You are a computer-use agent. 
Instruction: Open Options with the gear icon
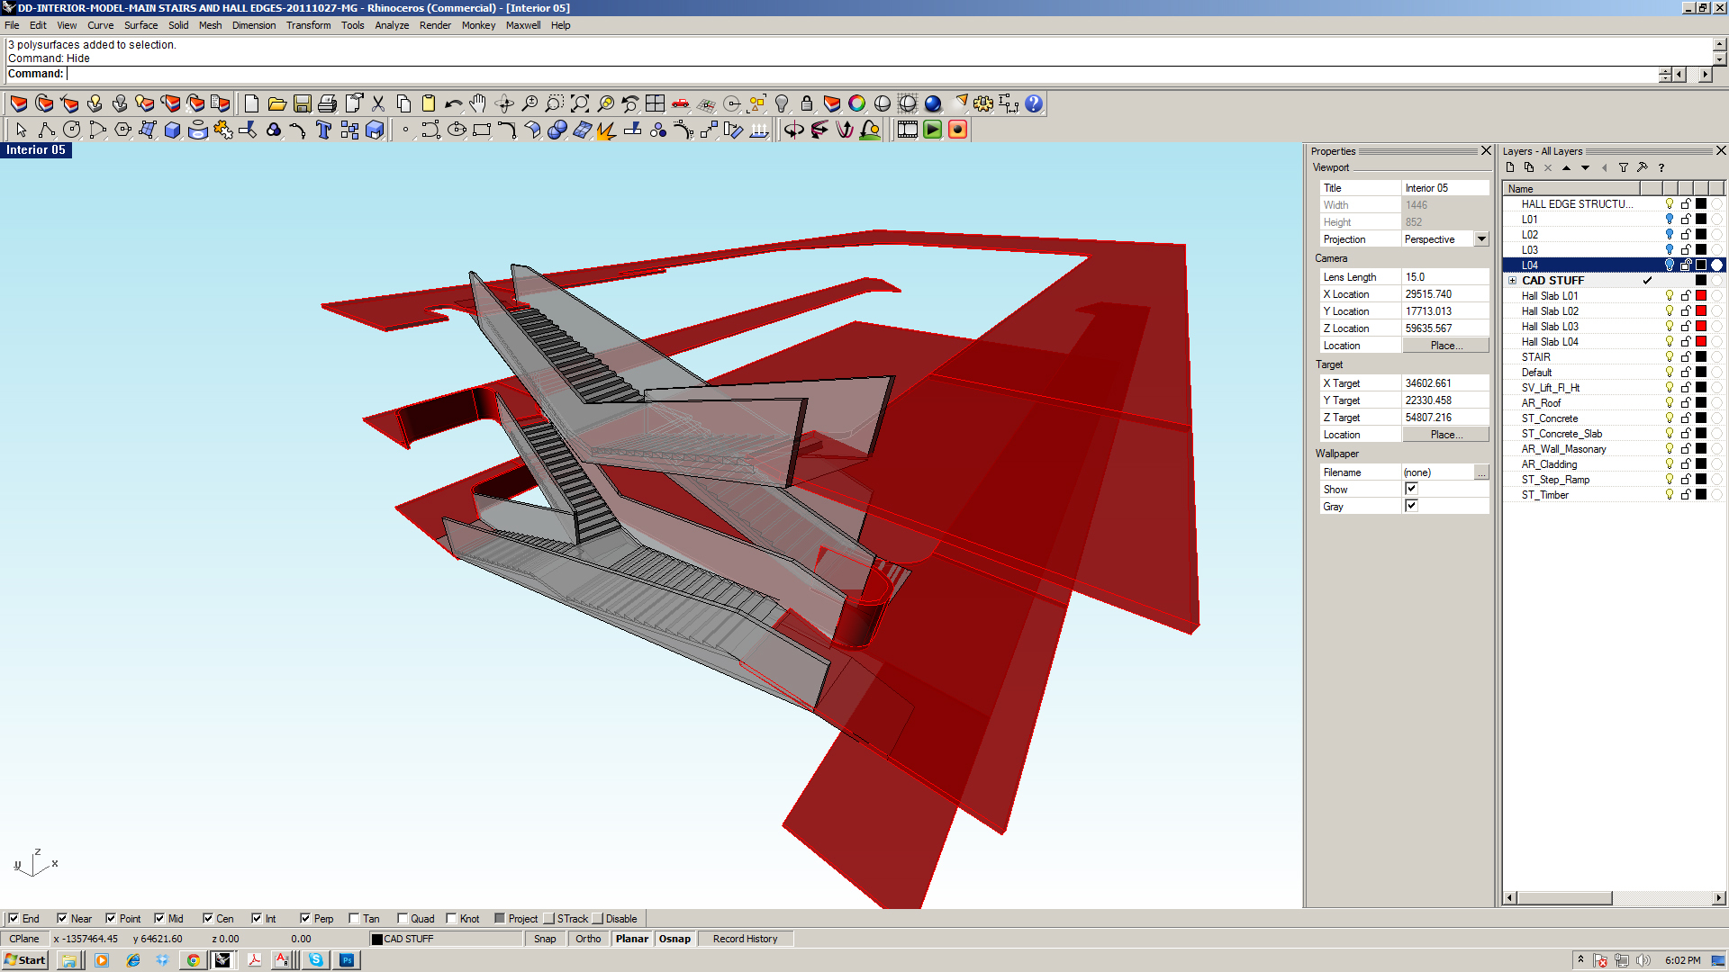[983, 103]
